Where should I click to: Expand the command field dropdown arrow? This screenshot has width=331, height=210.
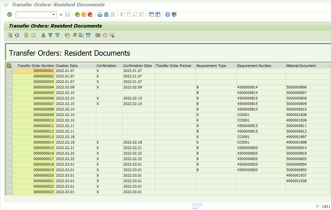pyautogui.click(x=54, y=15)
